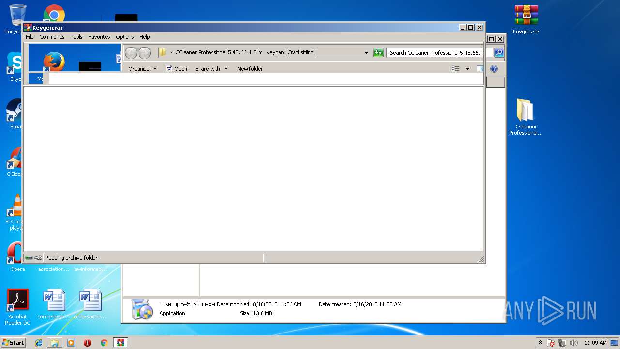Select the othersadve Word document icon
The width and height of the screenshot is (620, 349).
pos(90,304)
